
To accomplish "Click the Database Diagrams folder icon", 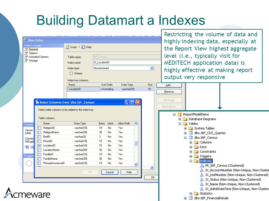I will click(x=185, y=119).
